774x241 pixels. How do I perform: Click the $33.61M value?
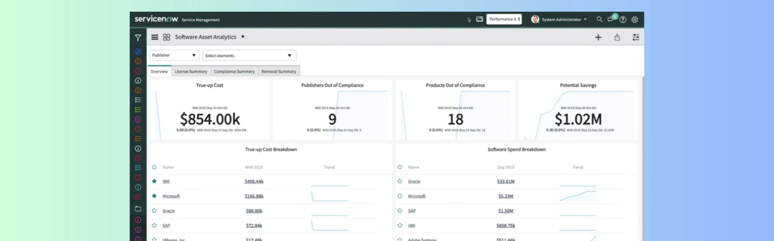coord(506,182)
